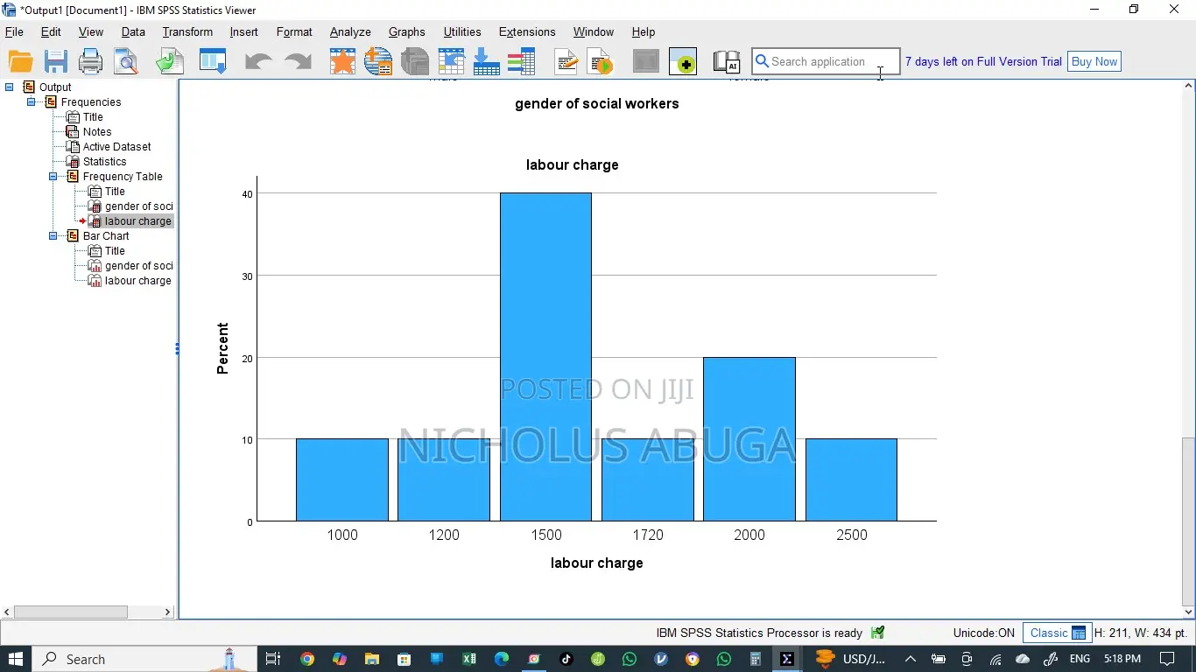Click the colored-lines Select Cases icon
Image resolution: width=1196 pixels, height=672 pixels.
522,61
